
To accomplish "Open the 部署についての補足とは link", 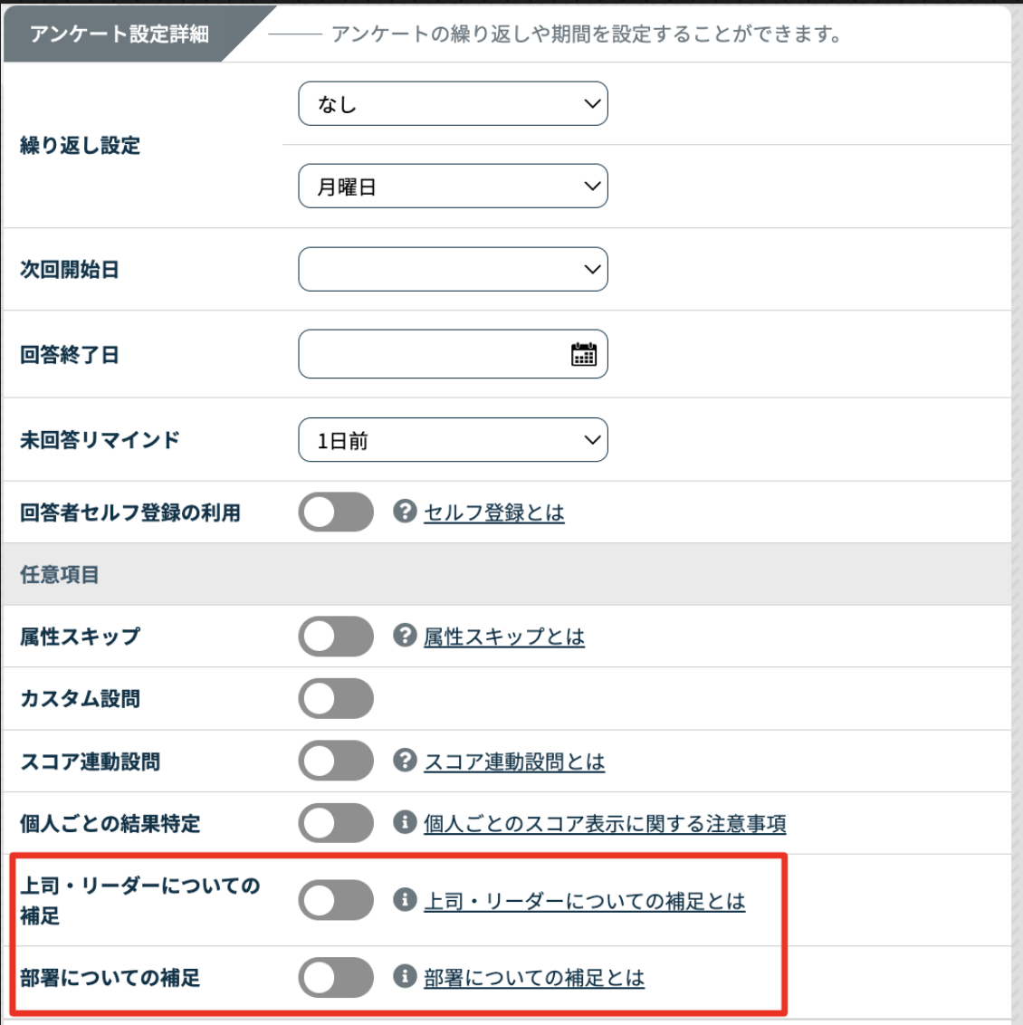I will coord(534,978).
